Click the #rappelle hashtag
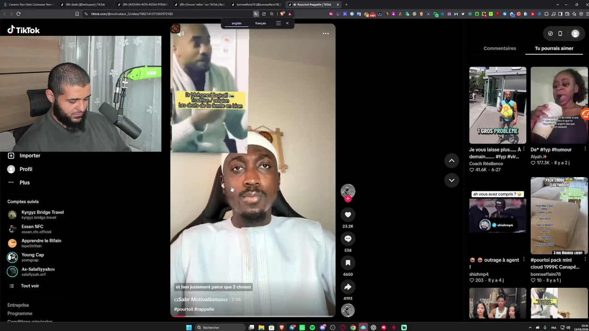Viewport: 589px width, 331px height. click(204, 309)
